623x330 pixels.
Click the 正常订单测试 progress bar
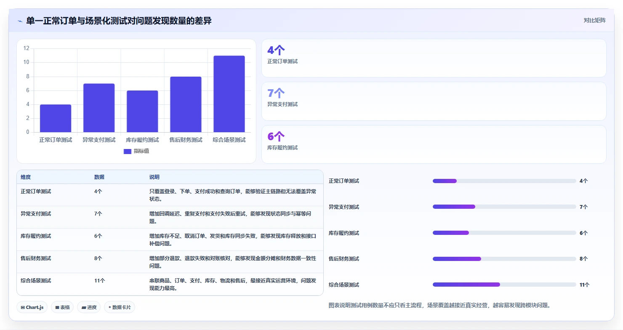click(504, 181)
